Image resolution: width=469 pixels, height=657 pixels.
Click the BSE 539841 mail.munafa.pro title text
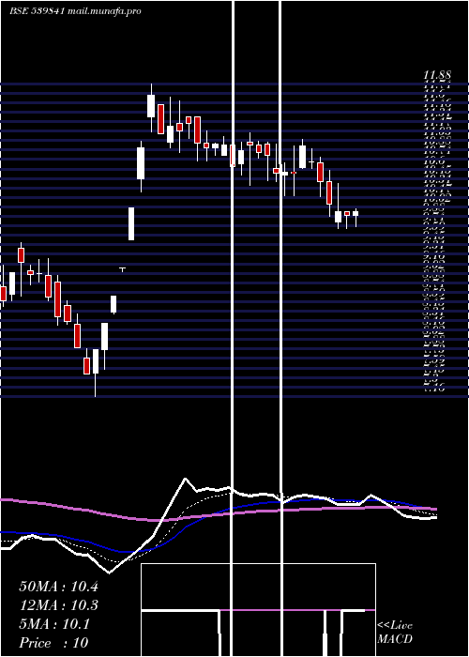[x=75, y=11]
